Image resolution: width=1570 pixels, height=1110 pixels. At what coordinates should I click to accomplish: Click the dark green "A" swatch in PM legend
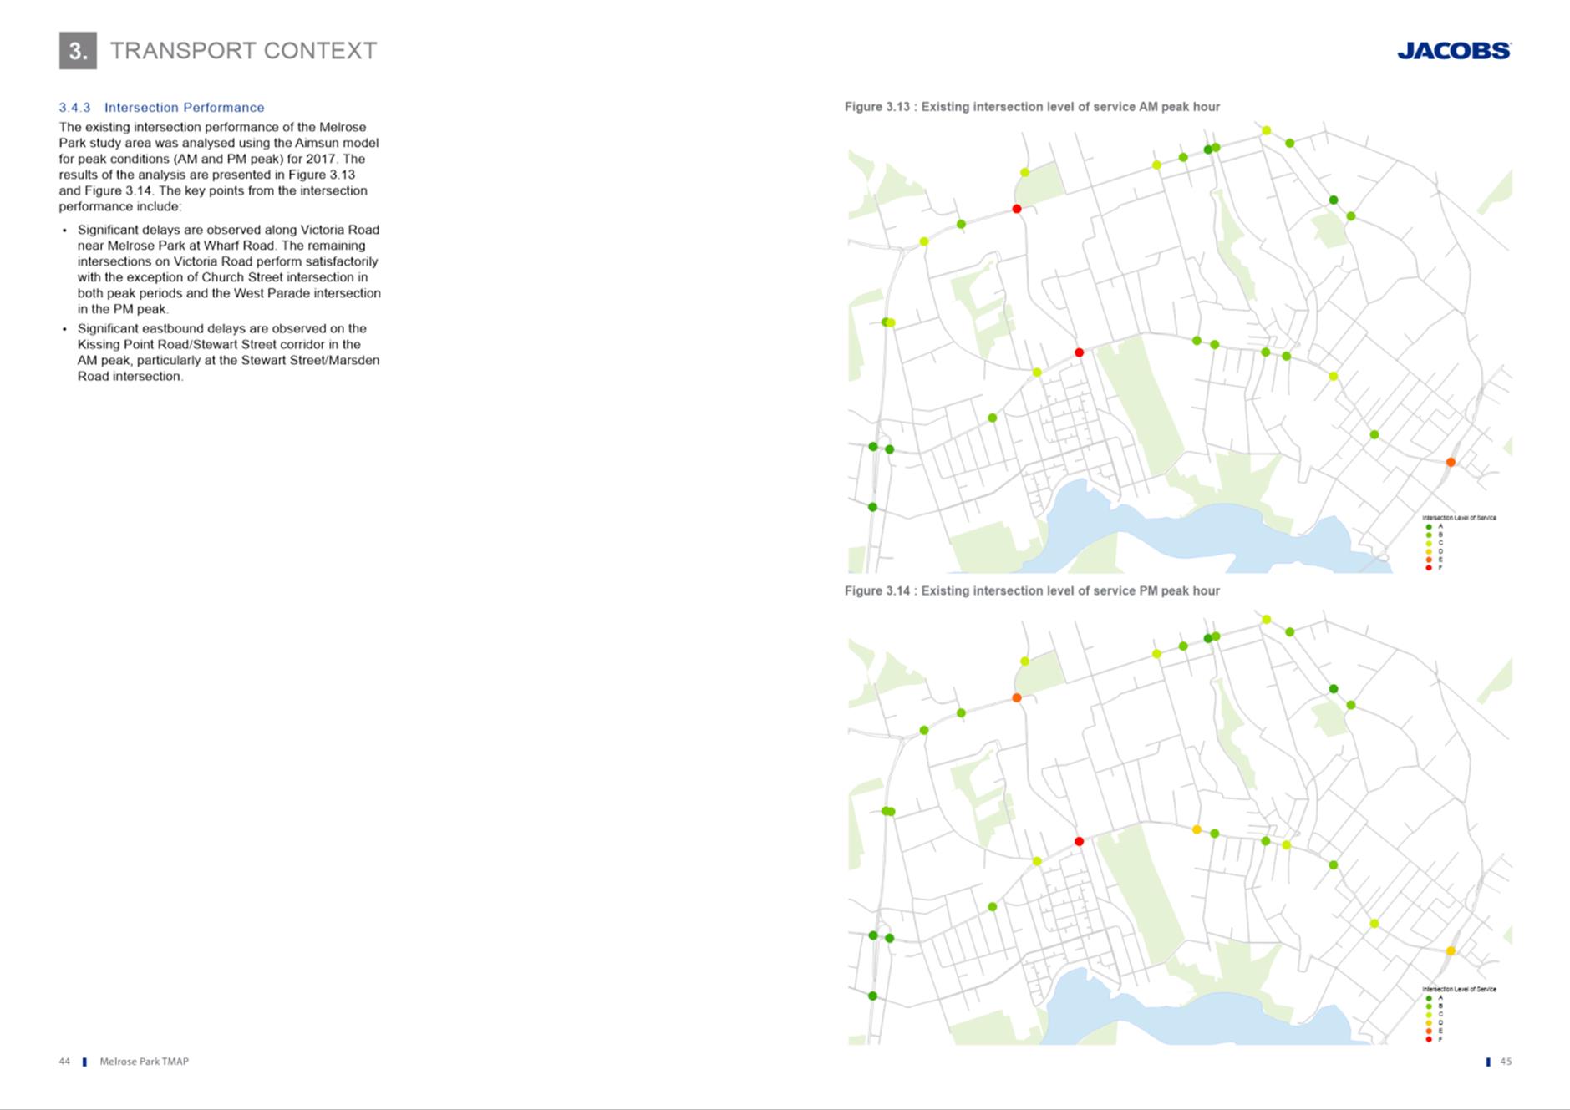[x=1429, y=998]
